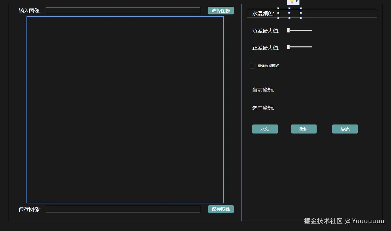Image resolution: width=391 pixels, height=231 pixels.
Task: Click the 负差最大值 slider thumb
Action: coord(288,30)
